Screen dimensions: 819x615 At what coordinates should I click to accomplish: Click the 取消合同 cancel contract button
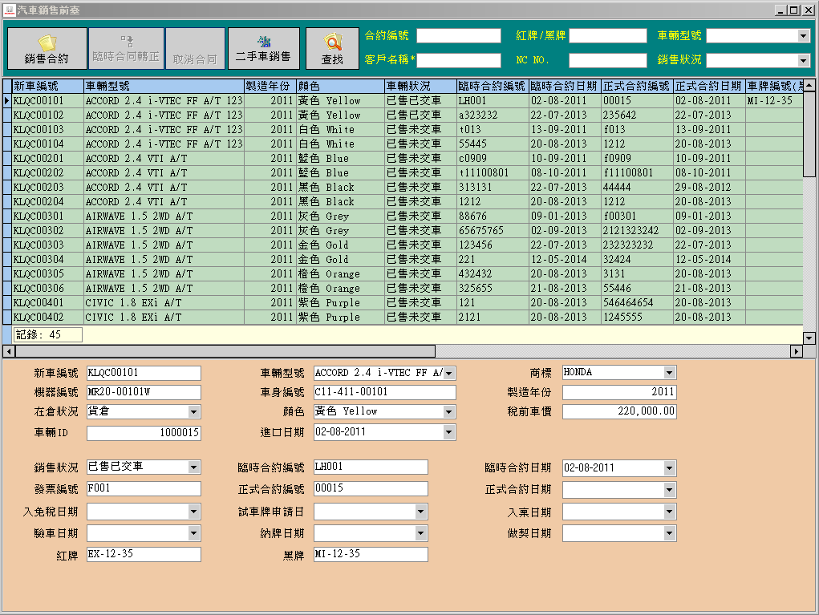(x=195, y=50)
